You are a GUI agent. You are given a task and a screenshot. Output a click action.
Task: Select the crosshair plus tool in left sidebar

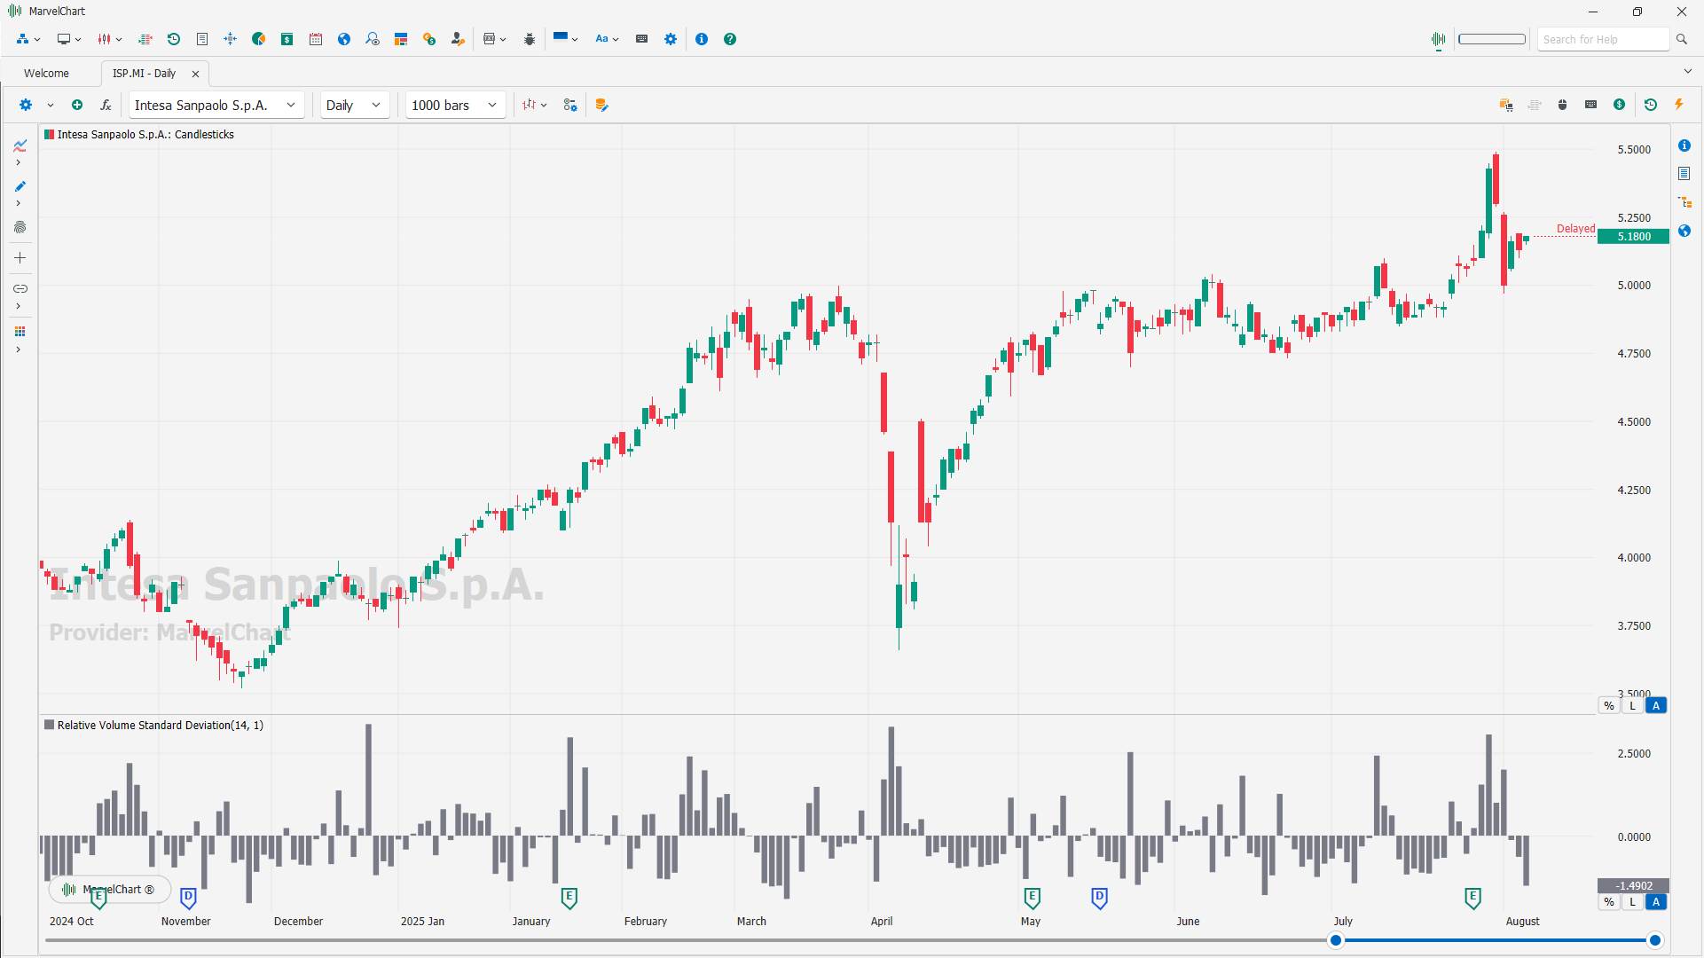[20, 258]
